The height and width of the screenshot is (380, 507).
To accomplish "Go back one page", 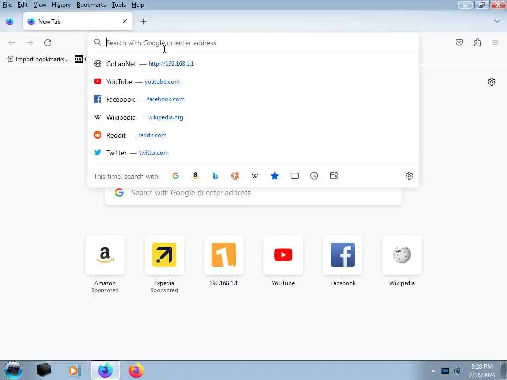I will click(12, 43).
